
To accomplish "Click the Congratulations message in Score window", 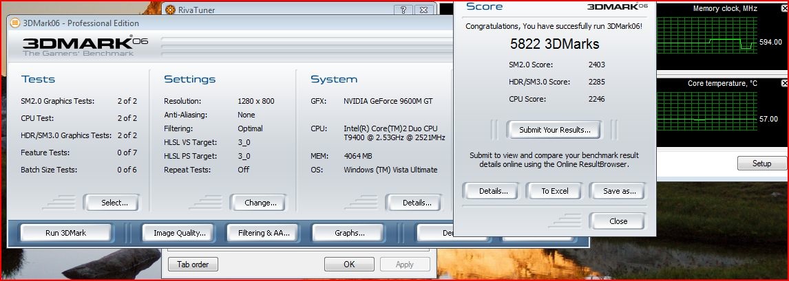I will click(554, 26).
